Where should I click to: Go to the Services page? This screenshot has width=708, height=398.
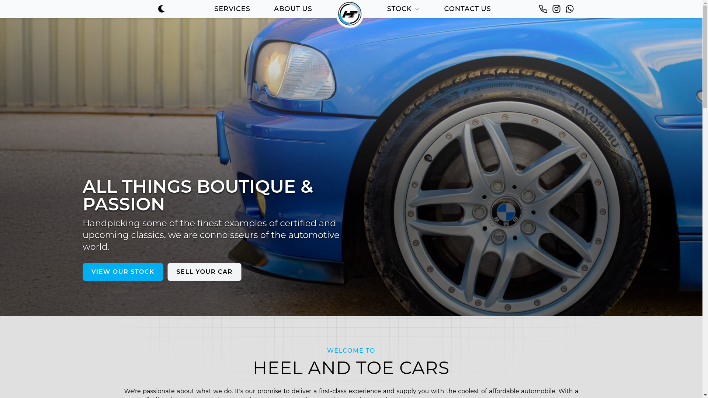coord(232,9)
